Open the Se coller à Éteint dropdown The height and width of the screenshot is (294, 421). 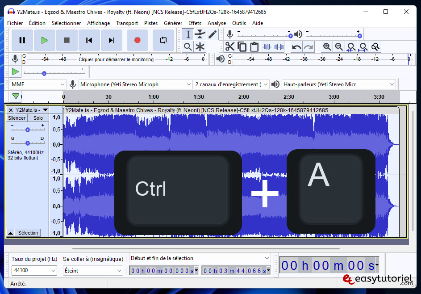point(93,270)
